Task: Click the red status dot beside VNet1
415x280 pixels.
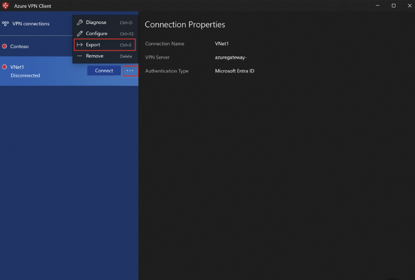Action: tap(4, 67)
